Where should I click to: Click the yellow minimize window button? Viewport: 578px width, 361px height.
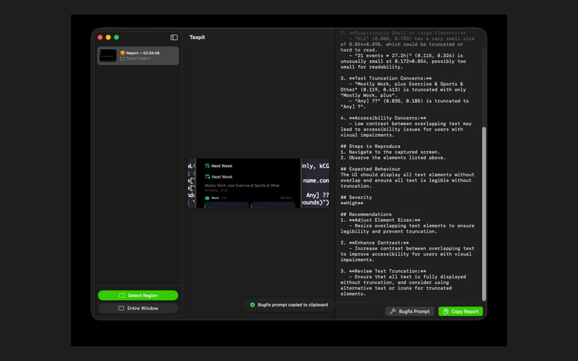click(x=108, y=37)
